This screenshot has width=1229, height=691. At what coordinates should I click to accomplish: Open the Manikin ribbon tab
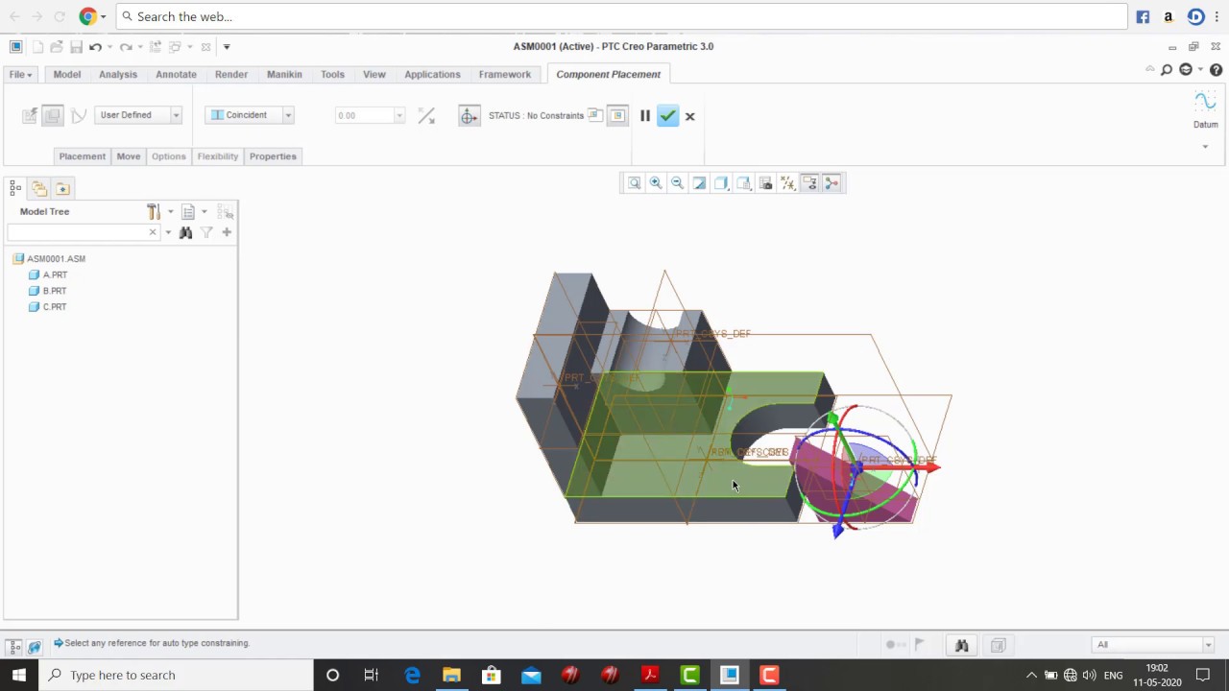click(284, 75)
